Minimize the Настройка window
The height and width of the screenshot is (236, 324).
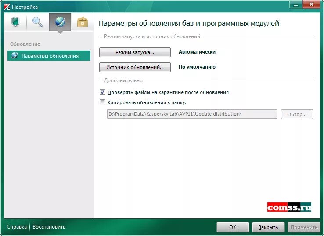296,4
